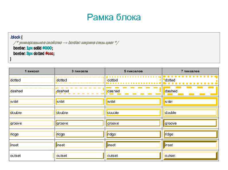
Task: Click 'inset' sample in 5 пикселов column
Action: (x=134, y=145)
